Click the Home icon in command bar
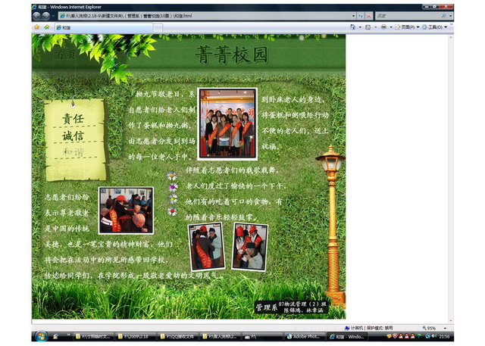This screenshot has height=346, width=485. pos(353,26)
